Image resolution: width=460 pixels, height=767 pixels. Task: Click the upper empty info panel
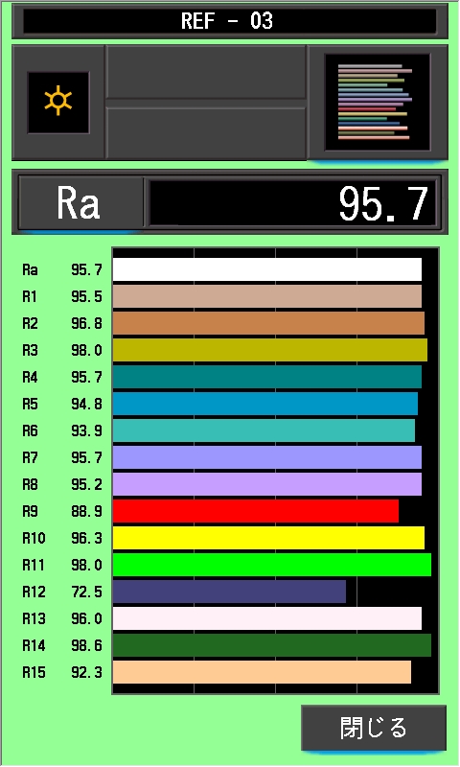pos(206,73)
